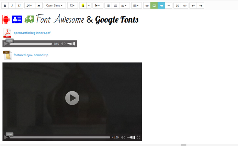Toggle underline formatting
Image resolution: width=238 pixels, height=147 pixels.
19,5
